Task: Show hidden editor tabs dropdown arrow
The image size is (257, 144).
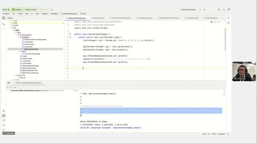Action: (x=220, y=18)
